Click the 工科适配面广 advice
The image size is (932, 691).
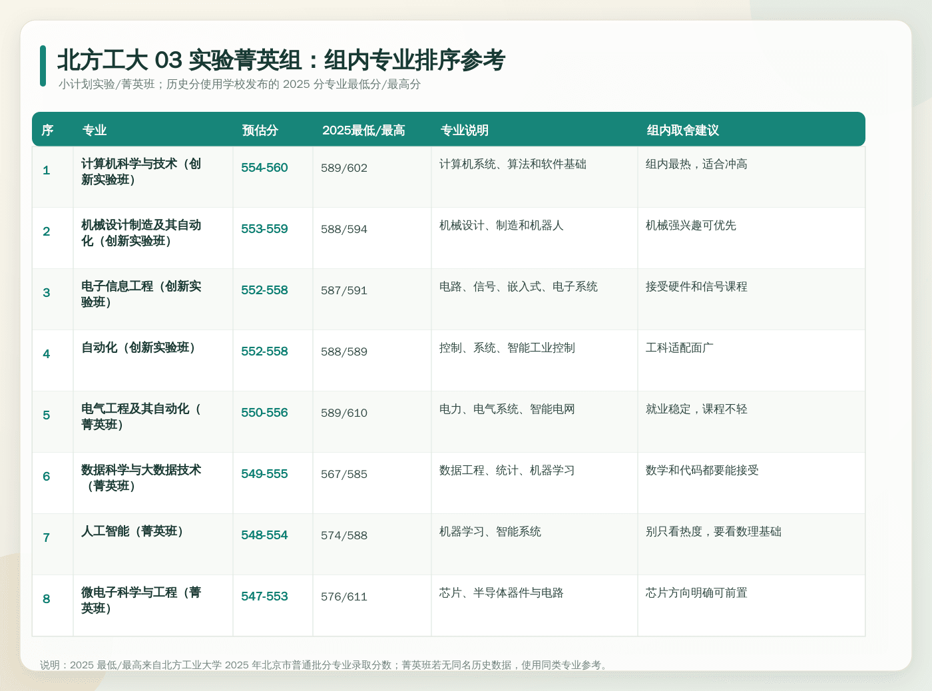[680, 348]
